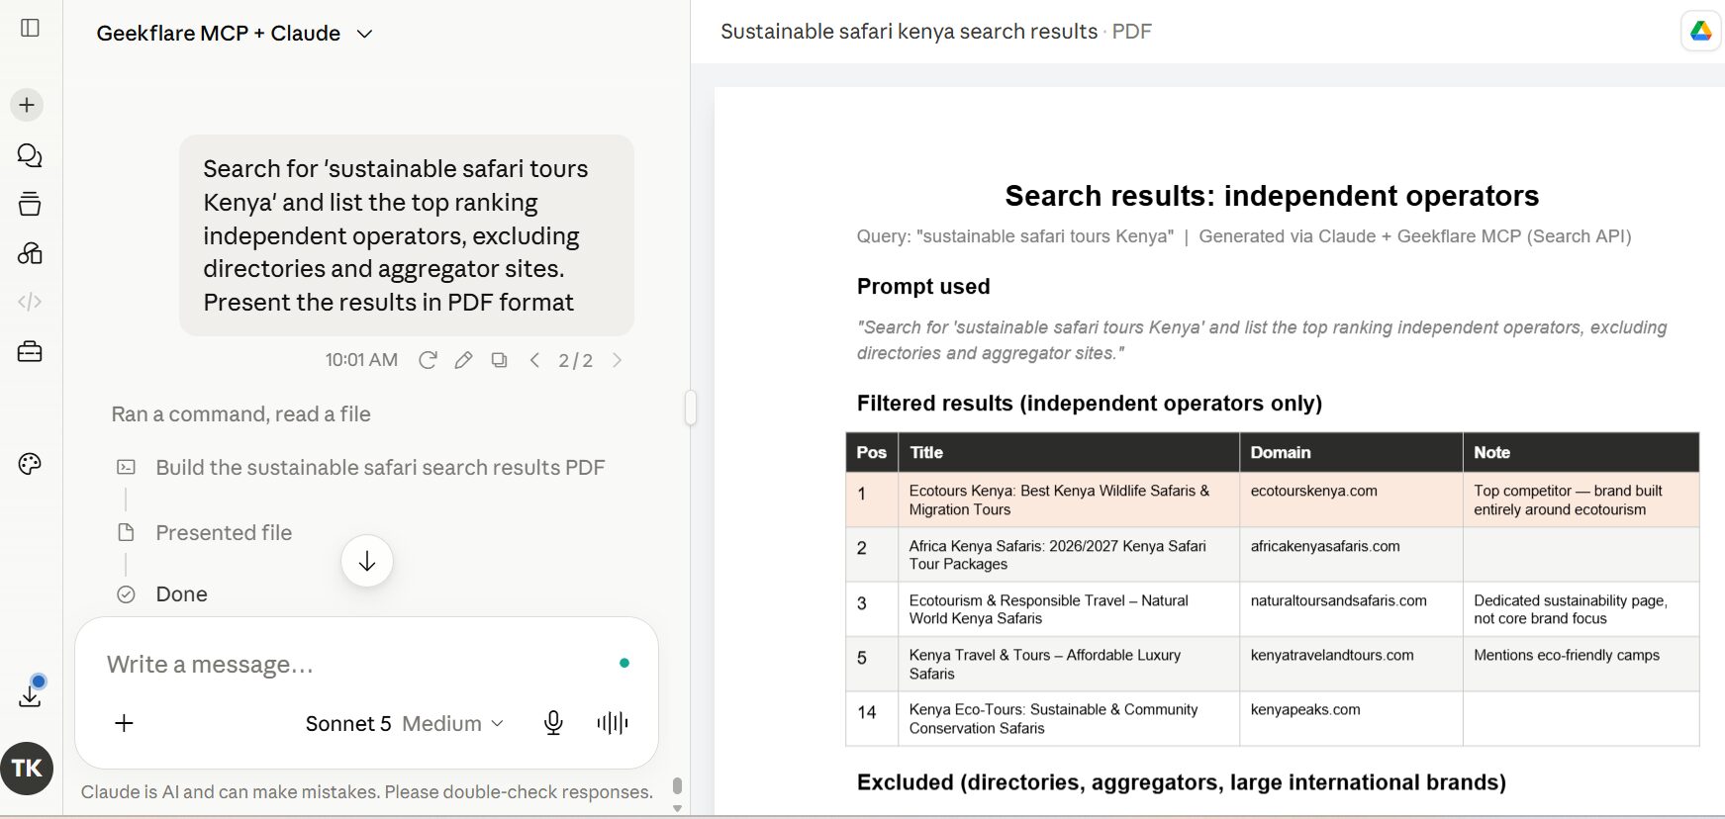The width and height of the screenshot is (1725, 819).
Task: Open the Projects icon in sidebar
Action: (x=30, y=204)
